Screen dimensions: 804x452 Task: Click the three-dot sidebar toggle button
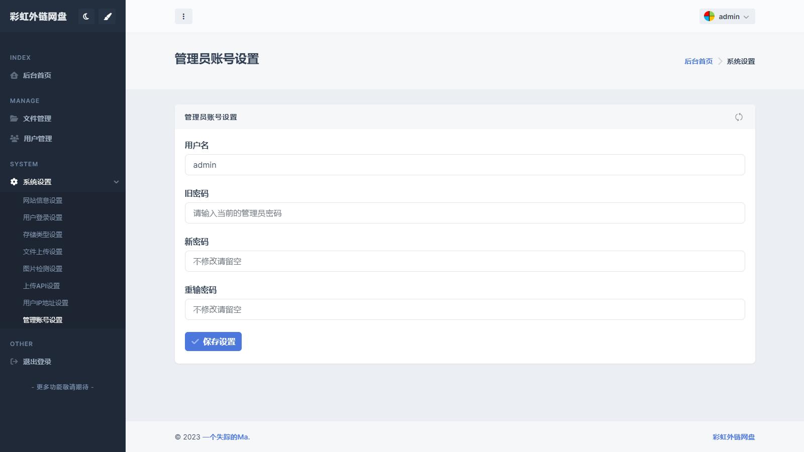click(183, 17)
